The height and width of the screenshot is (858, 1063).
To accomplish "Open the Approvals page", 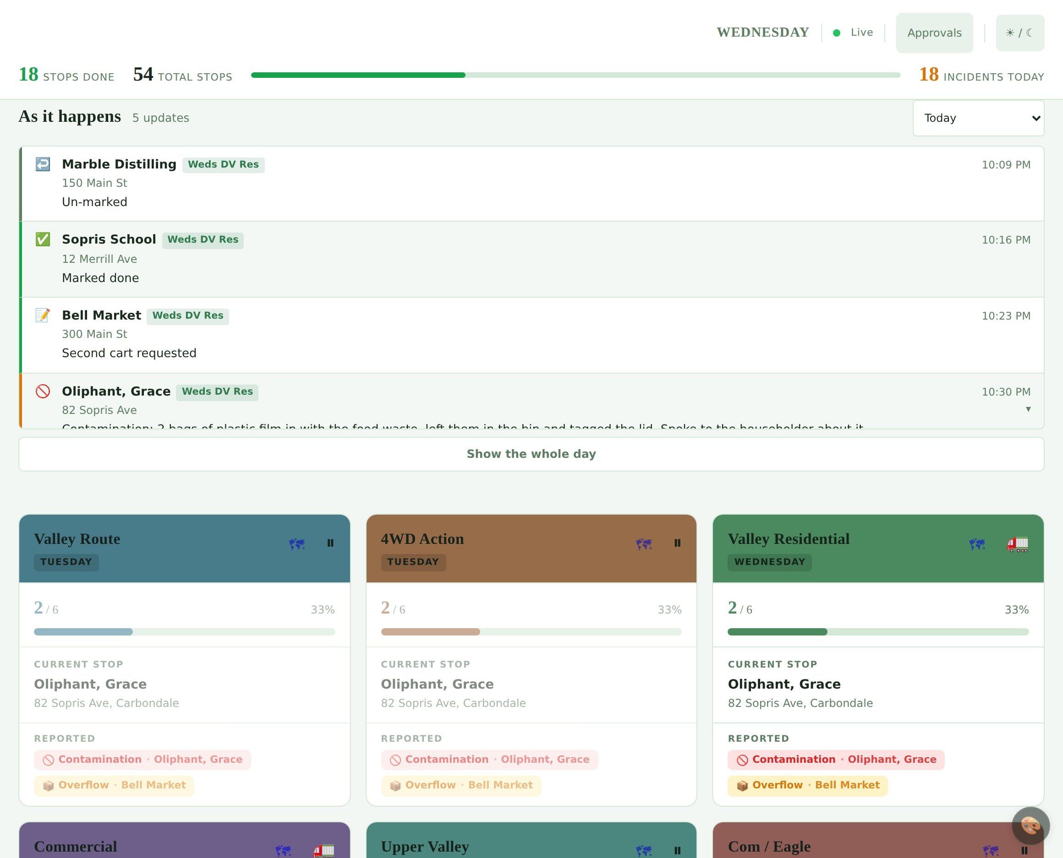I will 934,33.
